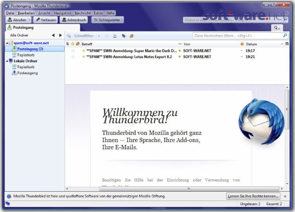This screenshot has height=212, width=295.
Task: Mark the 19:21 message as read
Action: [x=180, y=57]
